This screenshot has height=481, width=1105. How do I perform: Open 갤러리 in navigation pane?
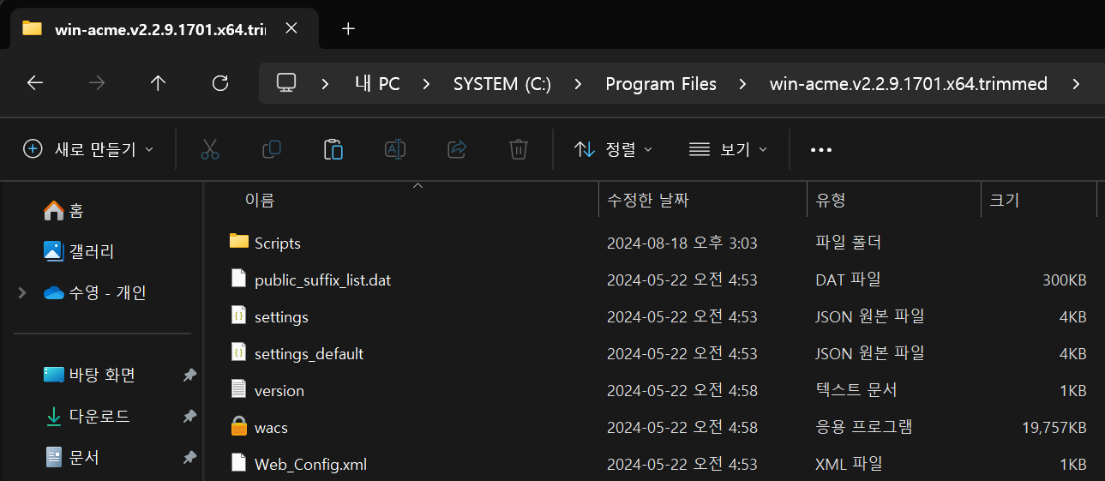point(92,251)
